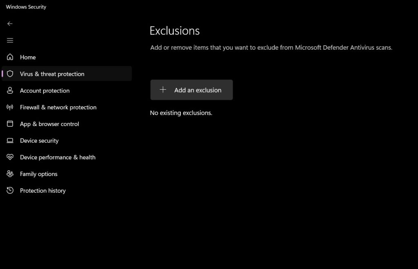Open the hamburger navigation menu
Image resolution: width=418 pixels, height=269 pixels.
coord(10,40)
